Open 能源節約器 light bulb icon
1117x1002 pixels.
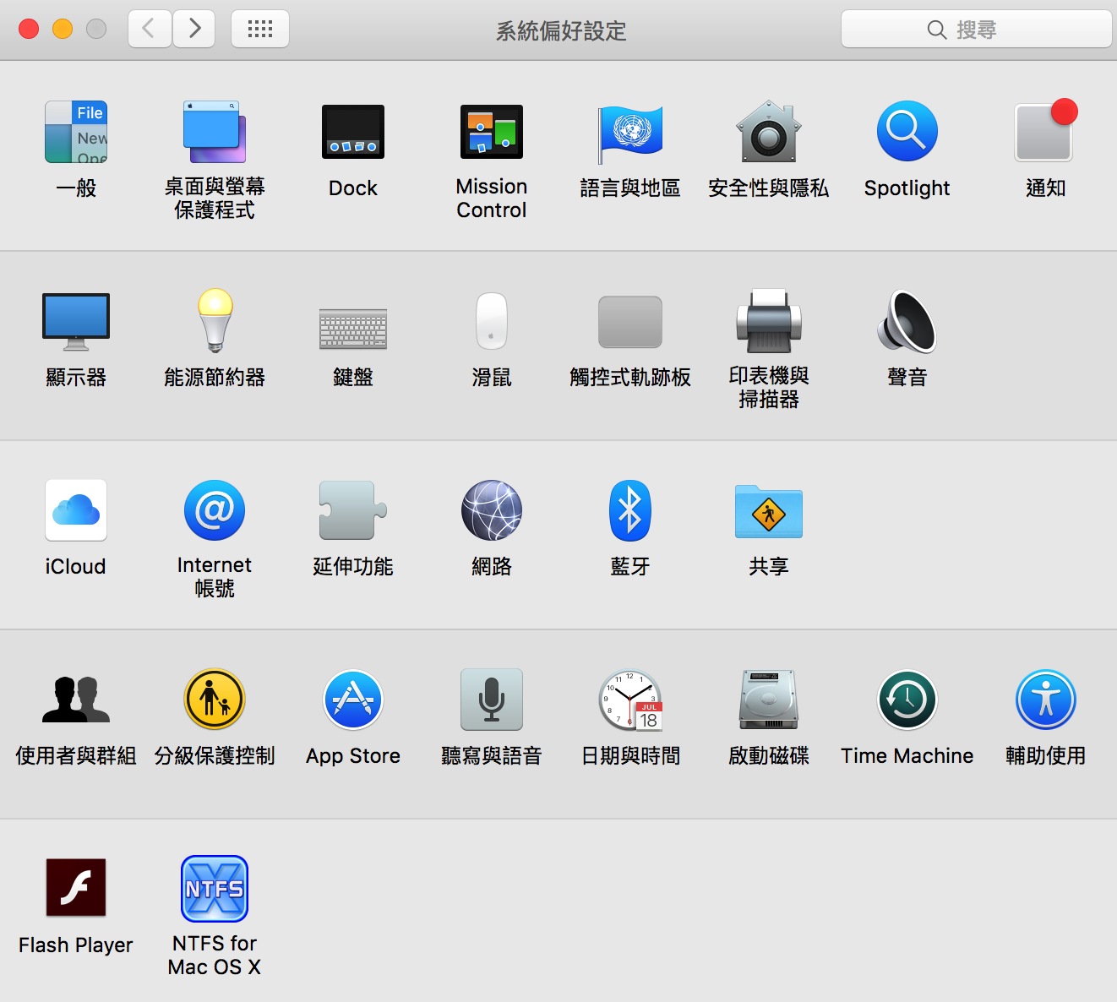[215, 321]
